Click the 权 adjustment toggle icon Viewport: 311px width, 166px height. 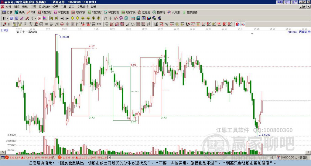pyautogui.click(x=39, y=18)
